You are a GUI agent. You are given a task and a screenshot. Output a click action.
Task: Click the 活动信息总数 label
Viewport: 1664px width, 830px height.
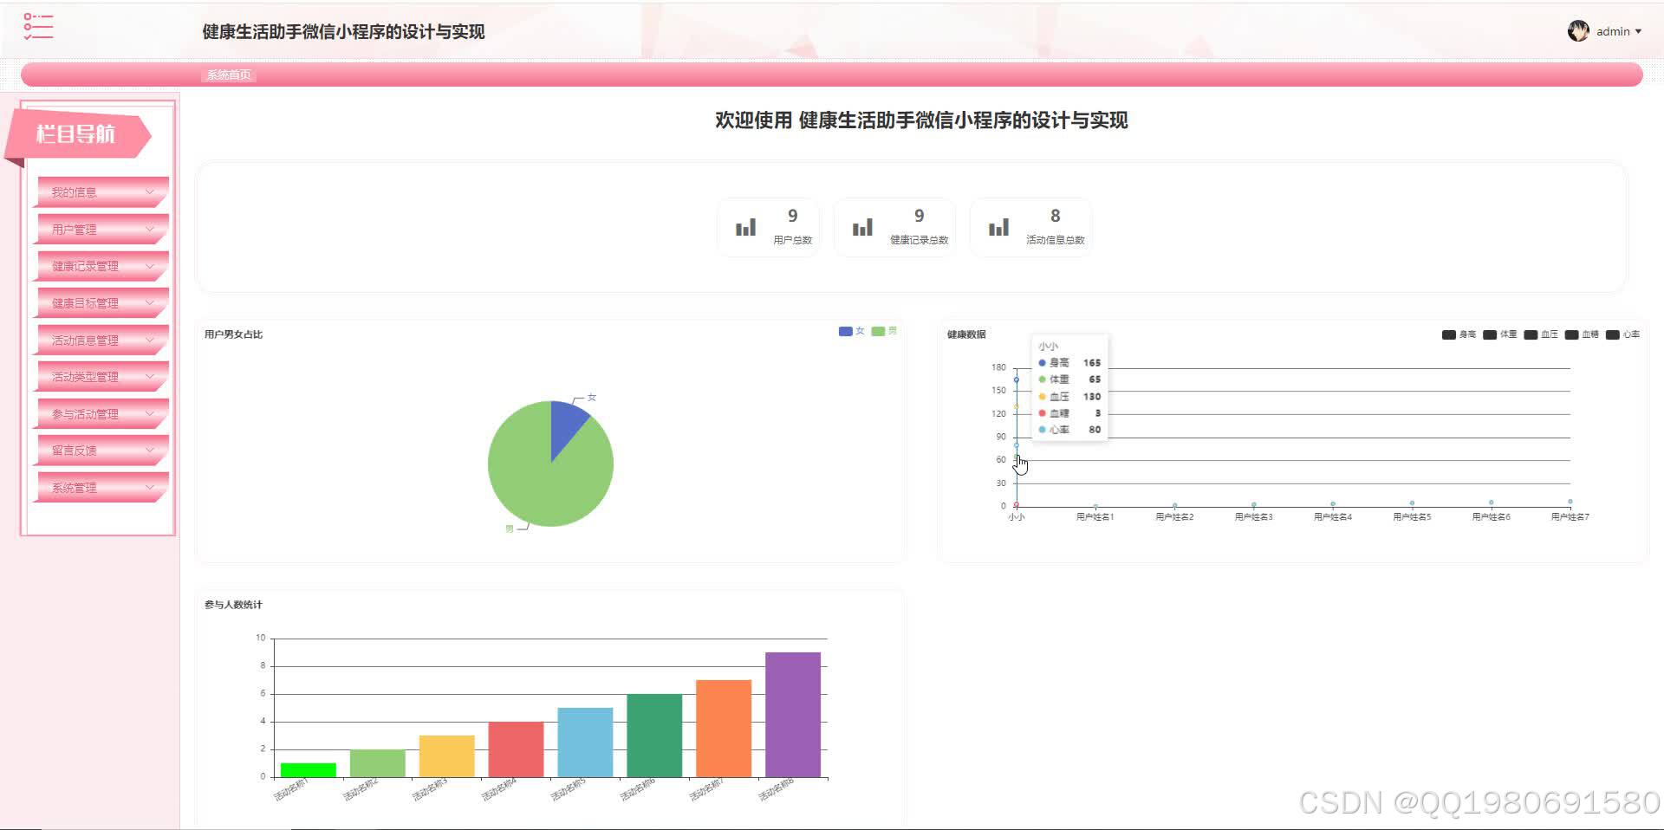[1055, 240]
